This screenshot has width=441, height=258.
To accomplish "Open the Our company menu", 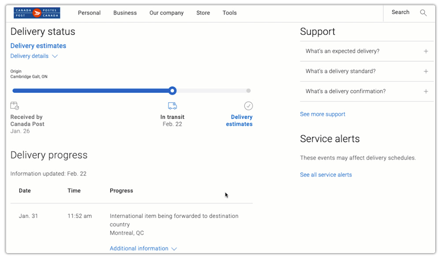I will click(166, 13).
